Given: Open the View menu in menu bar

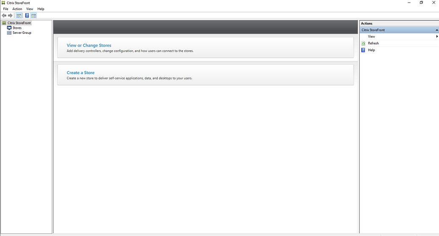Looking at the screenshot, I should pyautogui.click(x=30, y=9).
